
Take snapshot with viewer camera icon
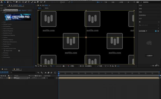click(64, 66)
